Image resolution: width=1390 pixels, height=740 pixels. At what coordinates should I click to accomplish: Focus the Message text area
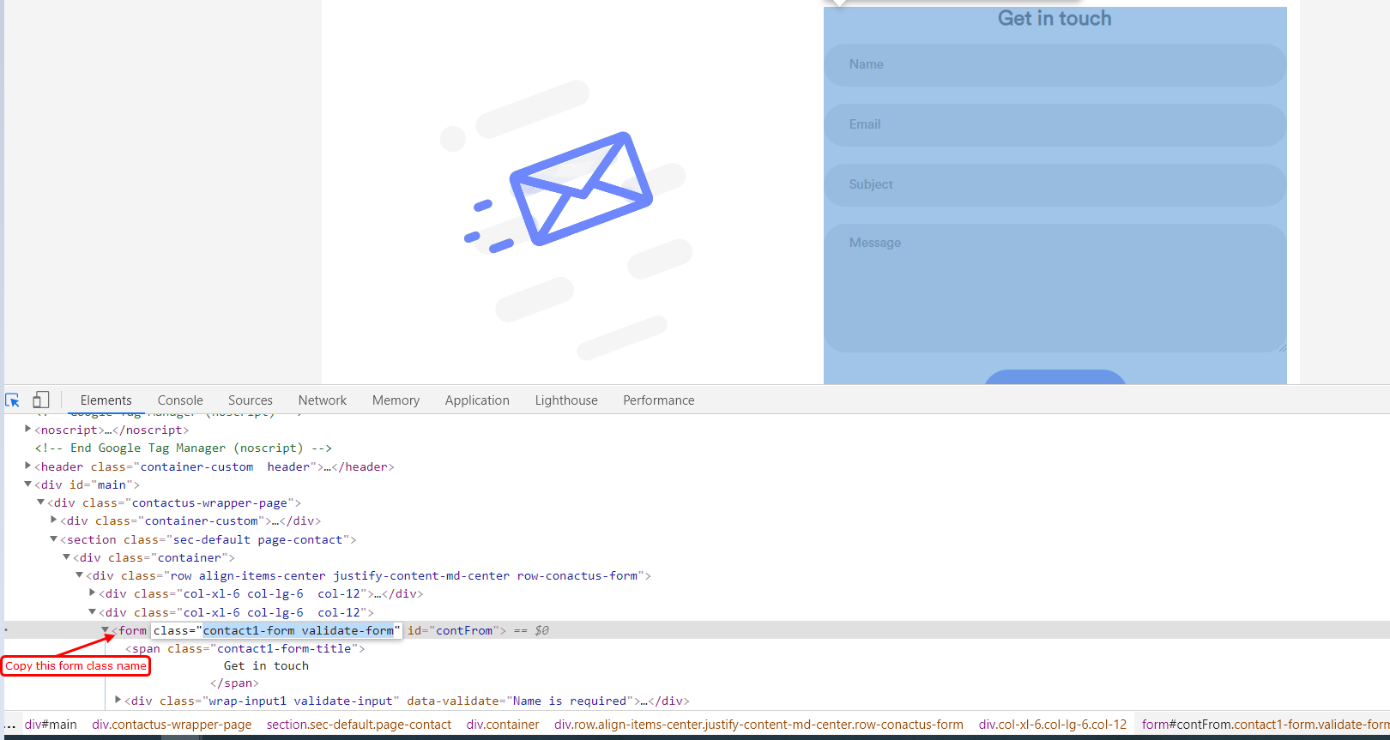tap(1055, 288)
